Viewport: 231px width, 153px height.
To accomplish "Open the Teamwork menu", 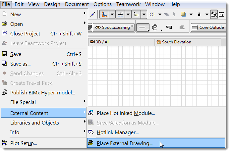I will coord(128,4).
